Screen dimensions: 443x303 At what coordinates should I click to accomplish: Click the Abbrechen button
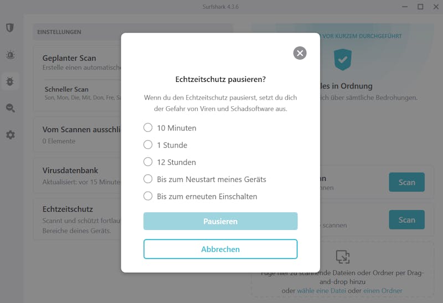[x=220, y=249]
